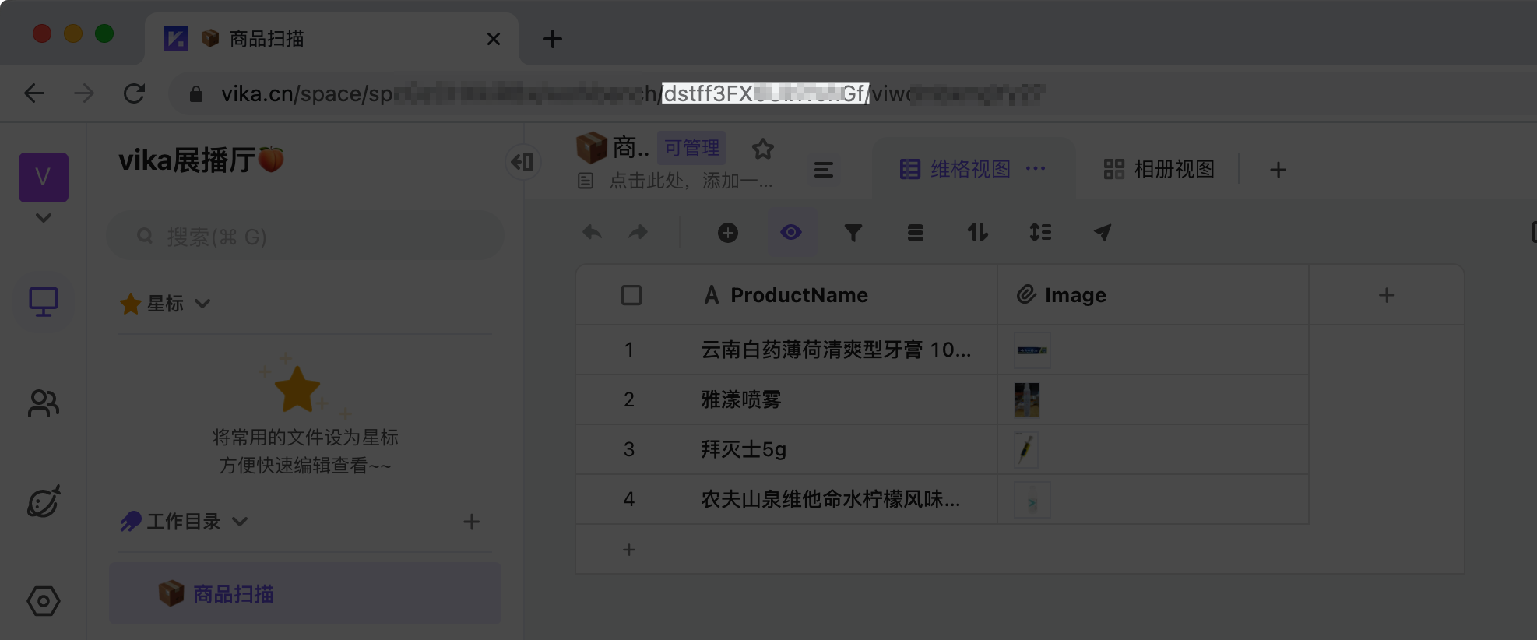Viewport: 1537px width, 640px height.
Task: Click the 可管理 permission badge
Action: [691, 147]
